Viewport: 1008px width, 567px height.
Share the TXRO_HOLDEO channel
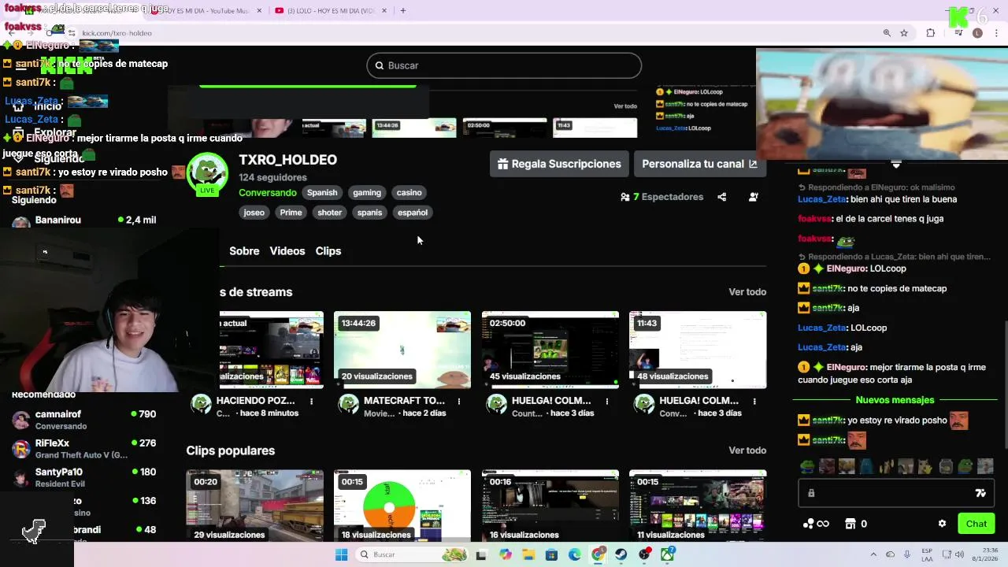point(722,197)
